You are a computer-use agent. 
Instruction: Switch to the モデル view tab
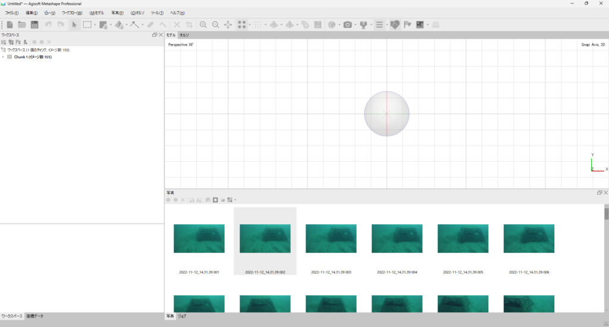(171, 35)
